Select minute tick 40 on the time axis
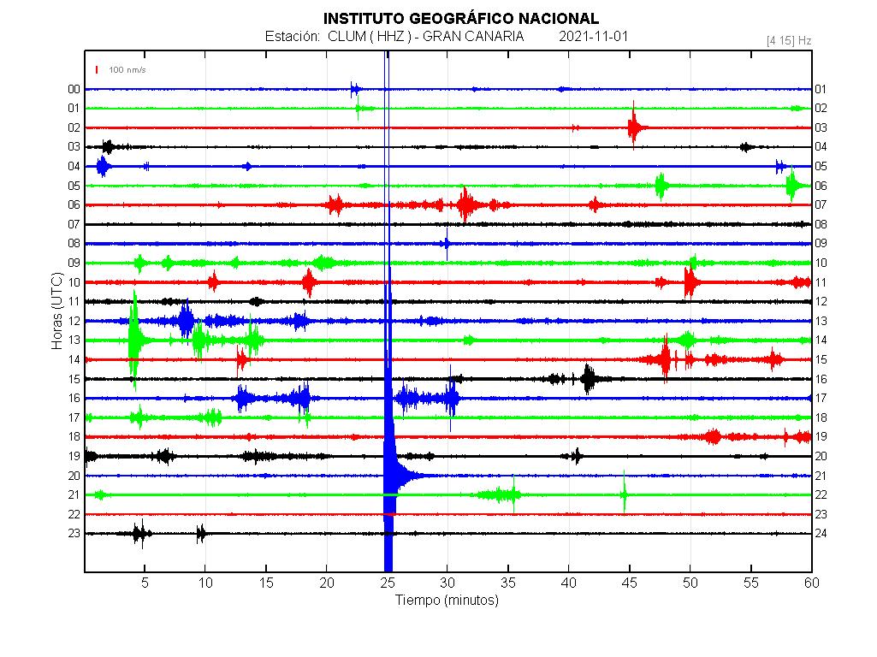The width and height of the screenshot is (877, 657). [x=569, y=583]
